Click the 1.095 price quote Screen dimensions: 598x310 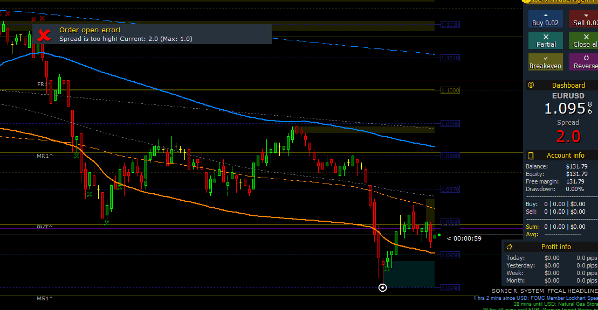click(x=565, y=109)
